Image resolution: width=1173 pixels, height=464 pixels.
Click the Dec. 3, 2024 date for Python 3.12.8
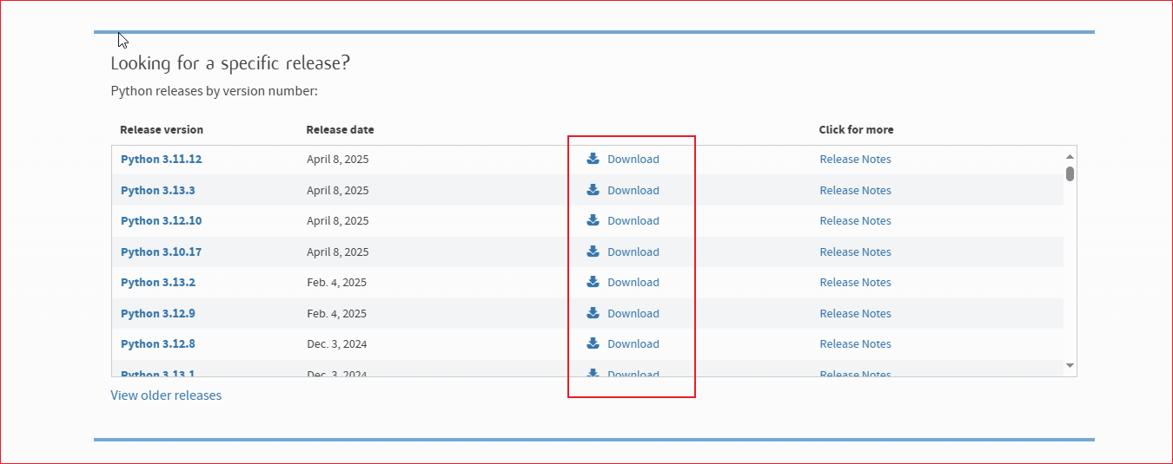pyautogui.click(x=337, y=344)
